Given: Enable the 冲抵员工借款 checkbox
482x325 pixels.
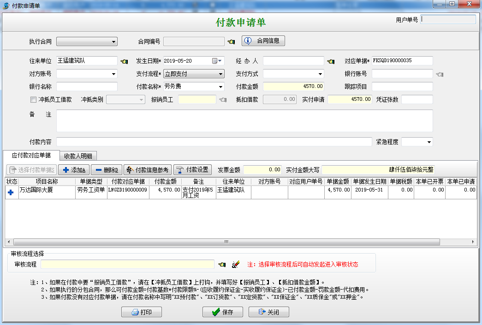Looking at the screenshot, I should [x=33, y=99].
